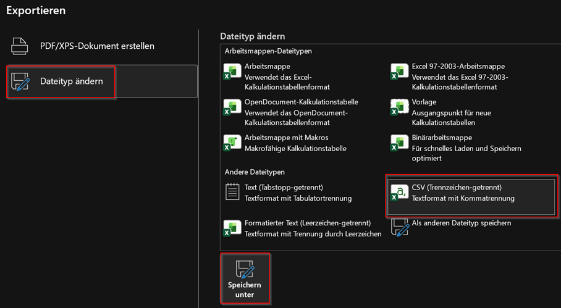Click the Als anderen Dateityp speichern icon
This screenshot has width=561, height=308.
tap(400, 227)
